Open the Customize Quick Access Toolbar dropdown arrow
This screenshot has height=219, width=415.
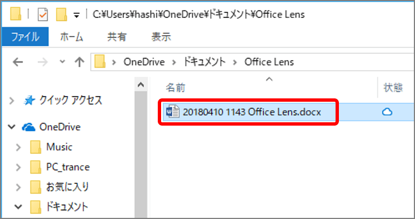coord(77,16)
